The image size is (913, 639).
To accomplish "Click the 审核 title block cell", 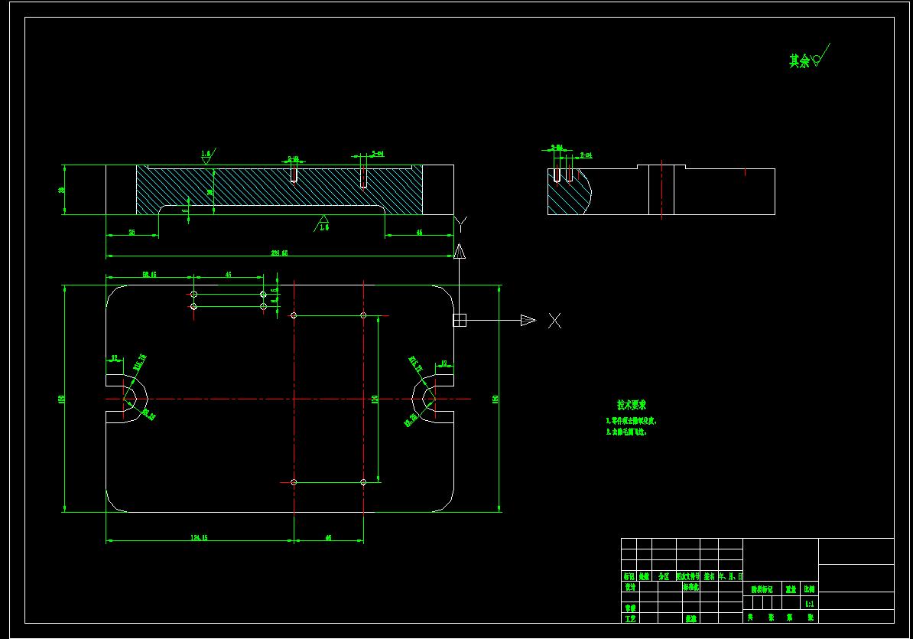I will pyautogui.click(x=630, y=608).
